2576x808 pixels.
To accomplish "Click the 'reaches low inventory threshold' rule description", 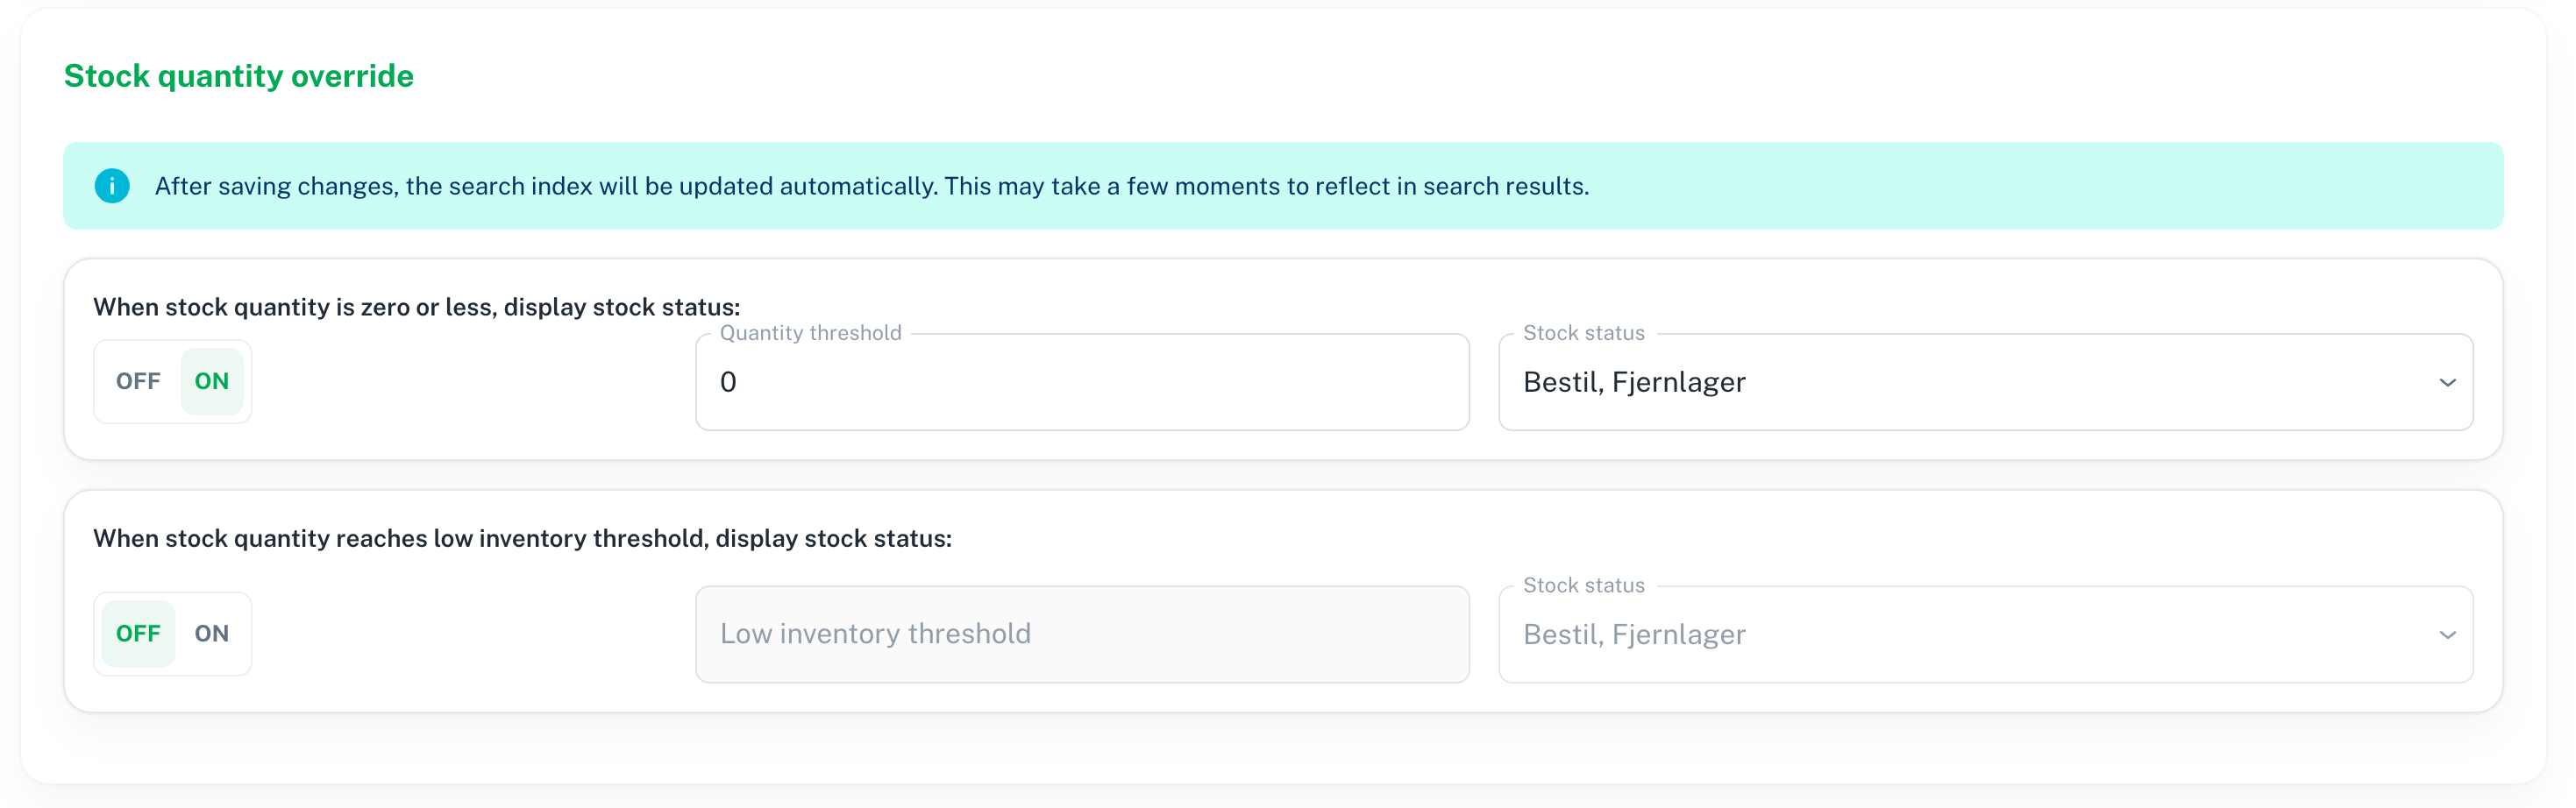I will [x=522, y=538].
